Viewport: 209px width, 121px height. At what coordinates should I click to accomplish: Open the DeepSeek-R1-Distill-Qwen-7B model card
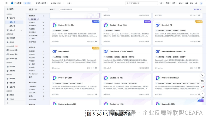(126, 59)
